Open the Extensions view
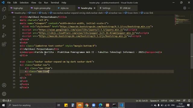 [4, 44]
